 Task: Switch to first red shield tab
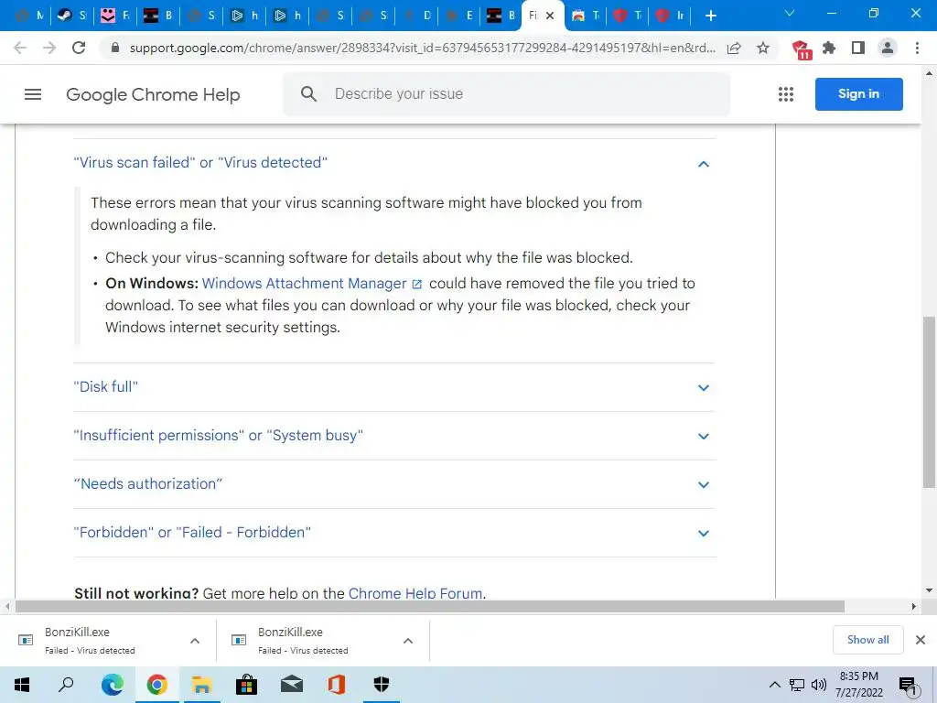(627, 16)
